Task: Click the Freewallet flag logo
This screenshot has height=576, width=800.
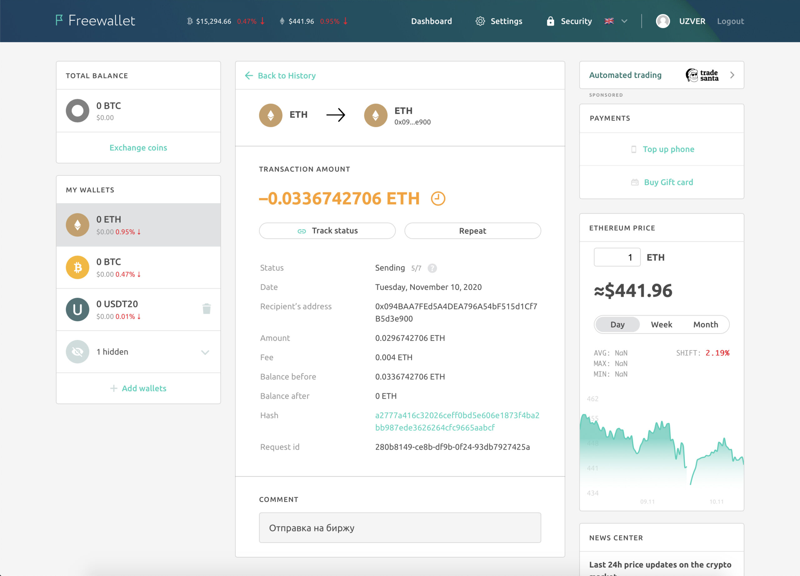Action: [x=59, y=20]
